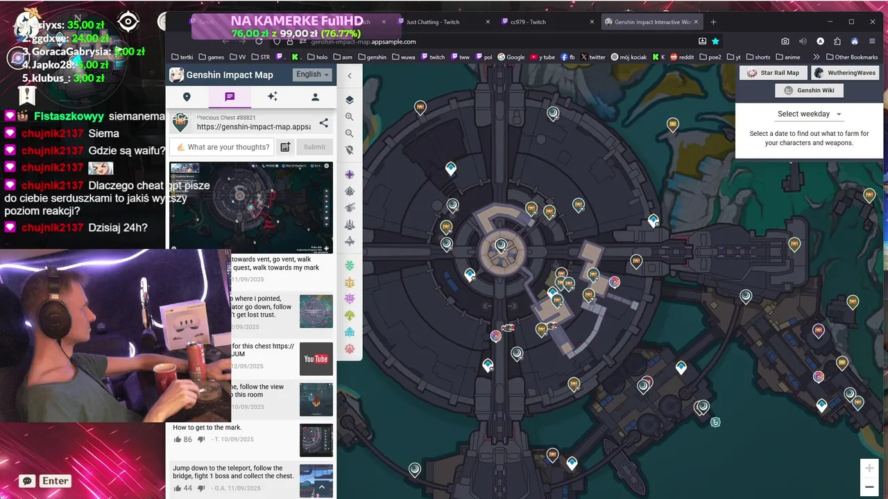888x499 pixels.
Task: Submit the comment
Action: [x=314, y=147]
